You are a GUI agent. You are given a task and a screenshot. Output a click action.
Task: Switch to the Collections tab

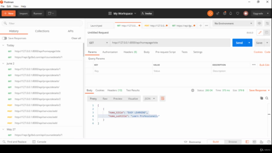click(42, 31)
